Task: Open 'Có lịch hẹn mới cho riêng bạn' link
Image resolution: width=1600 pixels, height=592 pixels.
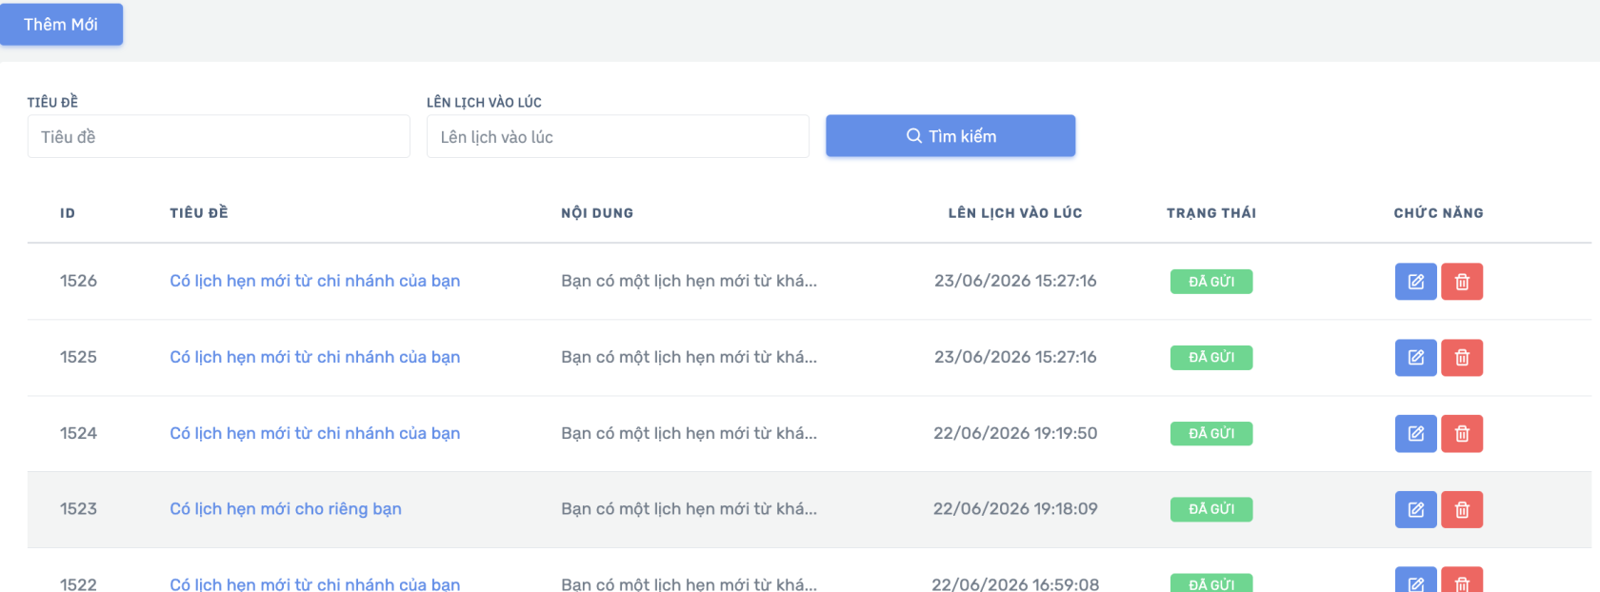Action: click(286, 509)
